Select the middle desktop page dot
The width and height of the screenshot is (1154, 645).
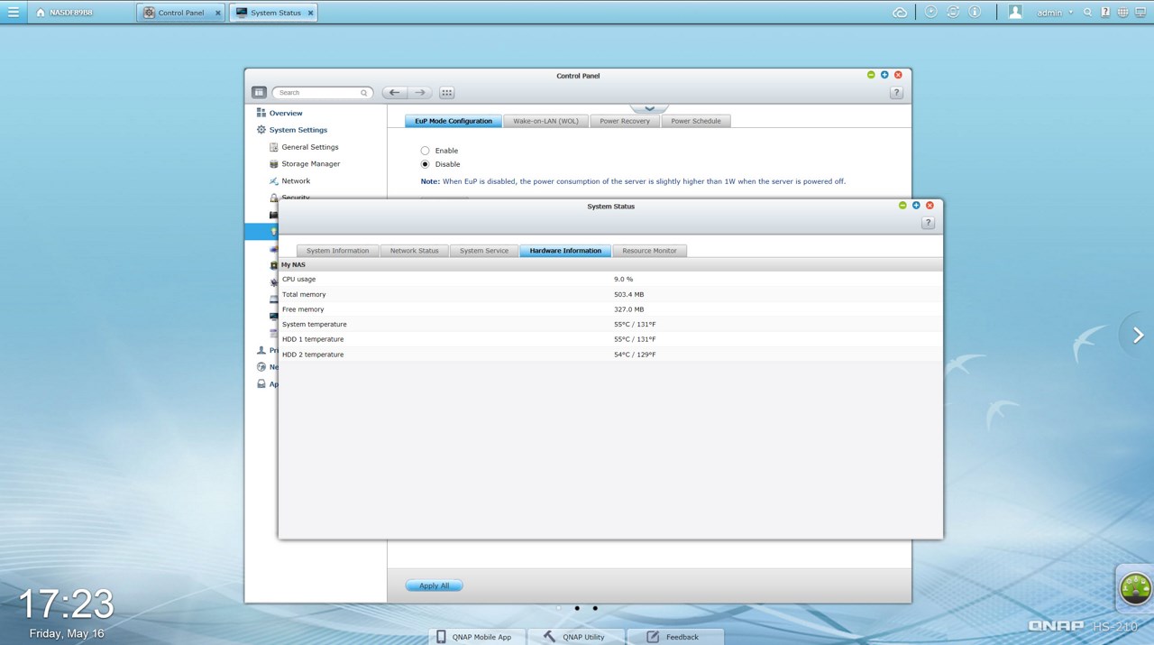(577, 608)
